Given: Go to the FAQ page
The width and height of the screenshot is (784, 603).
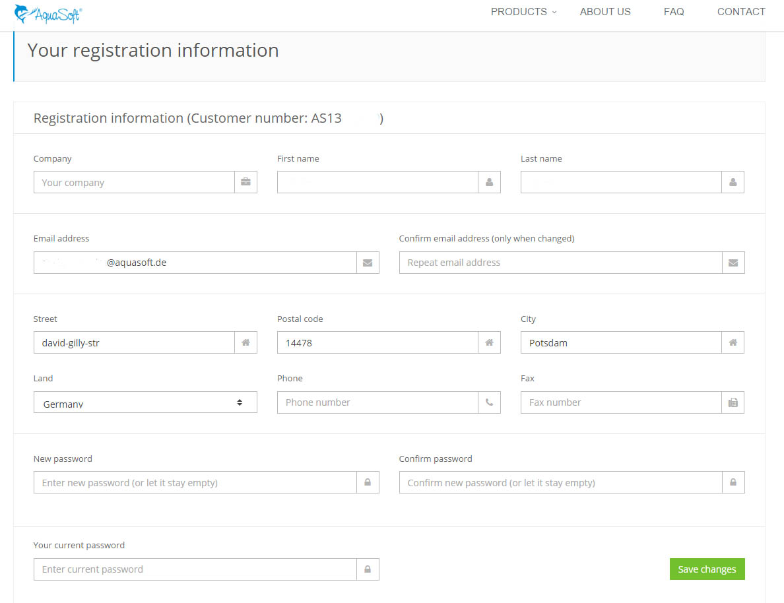Looking at the screenshot, I should pos(674,11).
